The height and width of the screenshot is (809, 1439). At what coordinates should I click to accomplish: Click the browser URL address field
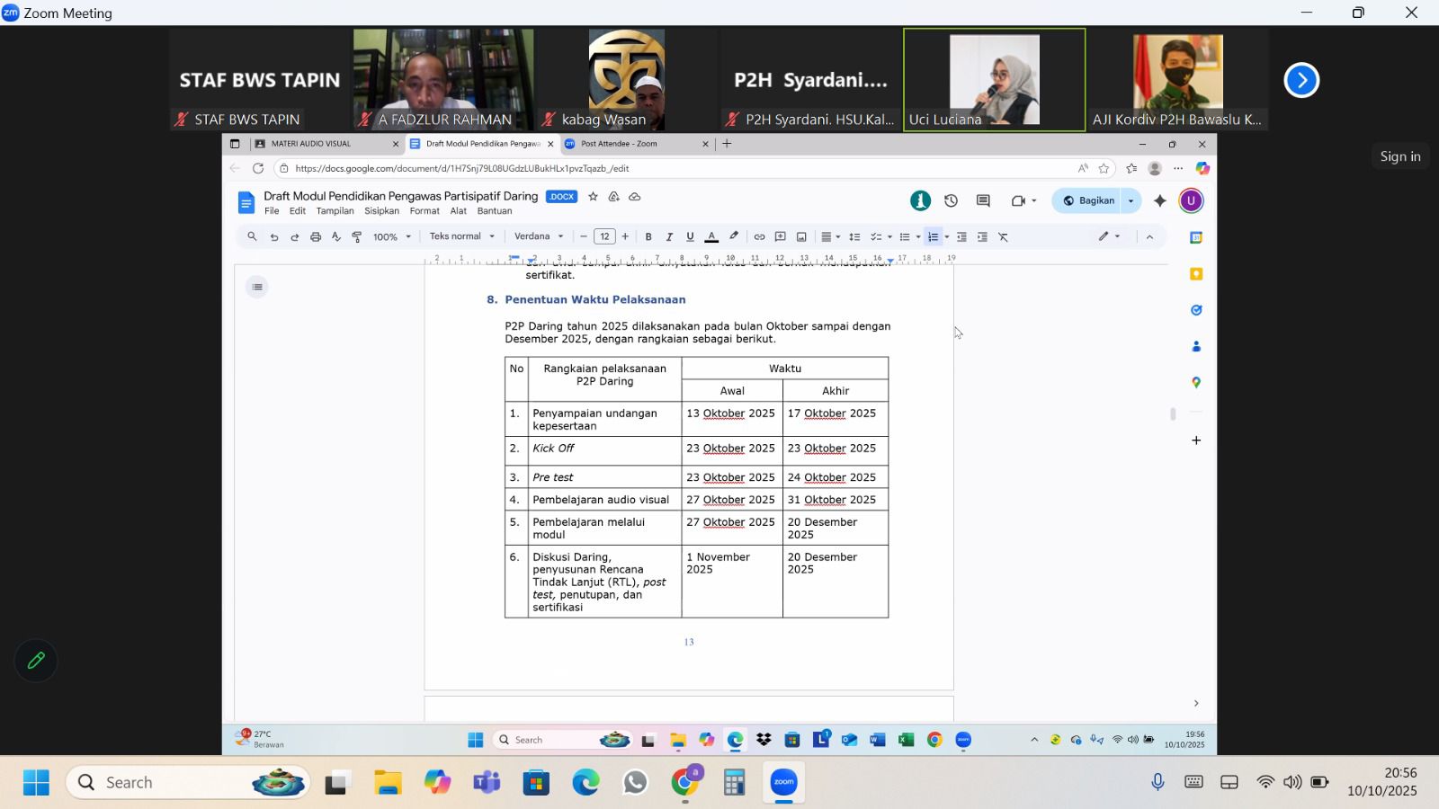(675, 168)
